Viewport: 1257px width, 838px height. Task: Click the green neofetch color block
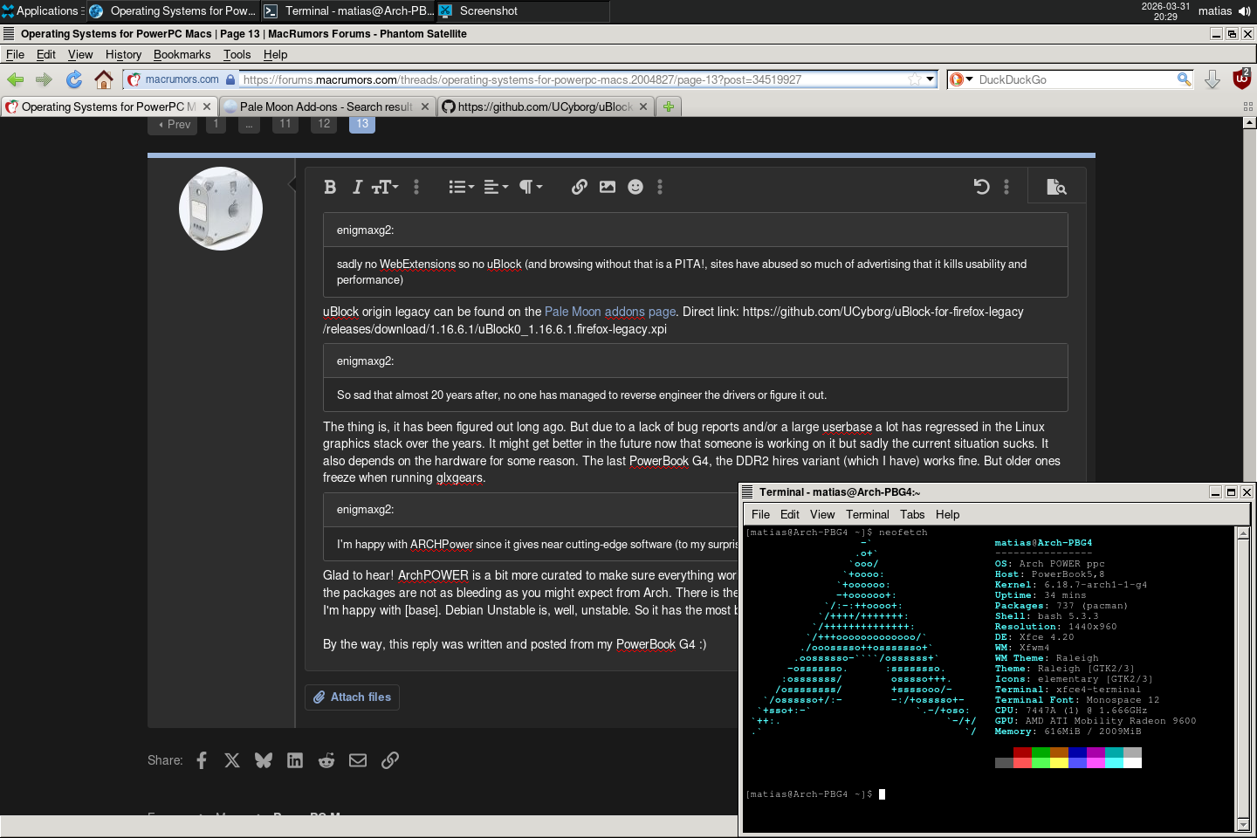[1041, 752]
